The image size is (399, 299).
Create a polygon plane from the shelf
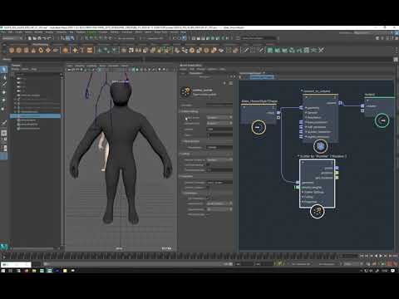(x=48, y=50)
